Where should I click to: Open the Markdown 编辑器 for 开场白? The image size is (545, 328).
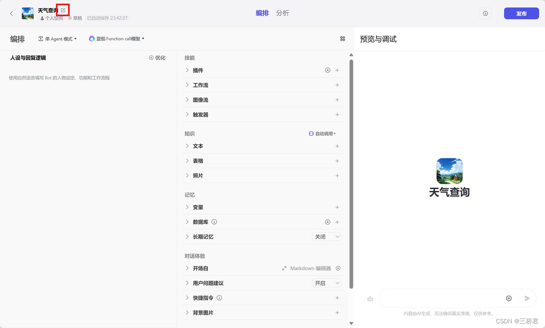(x=307, y=268)
